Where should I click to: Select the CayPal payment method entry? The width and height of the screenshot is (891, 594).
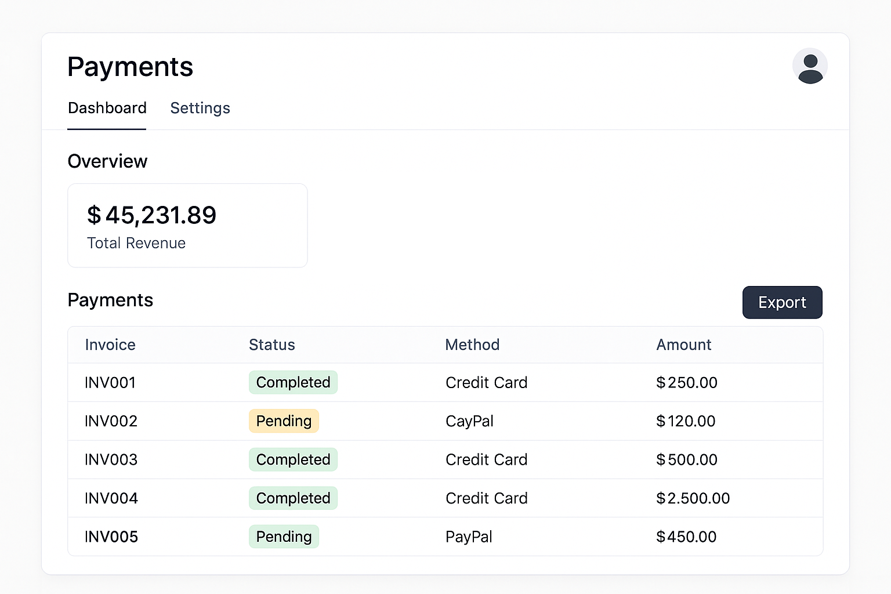(469, 421)
